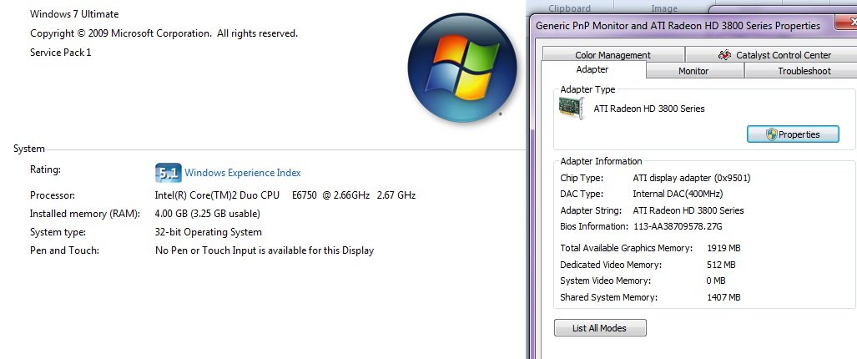Screen dimensions: 857x359
Task: Switch to the Monitor tab
Action: tap(693, 71)
